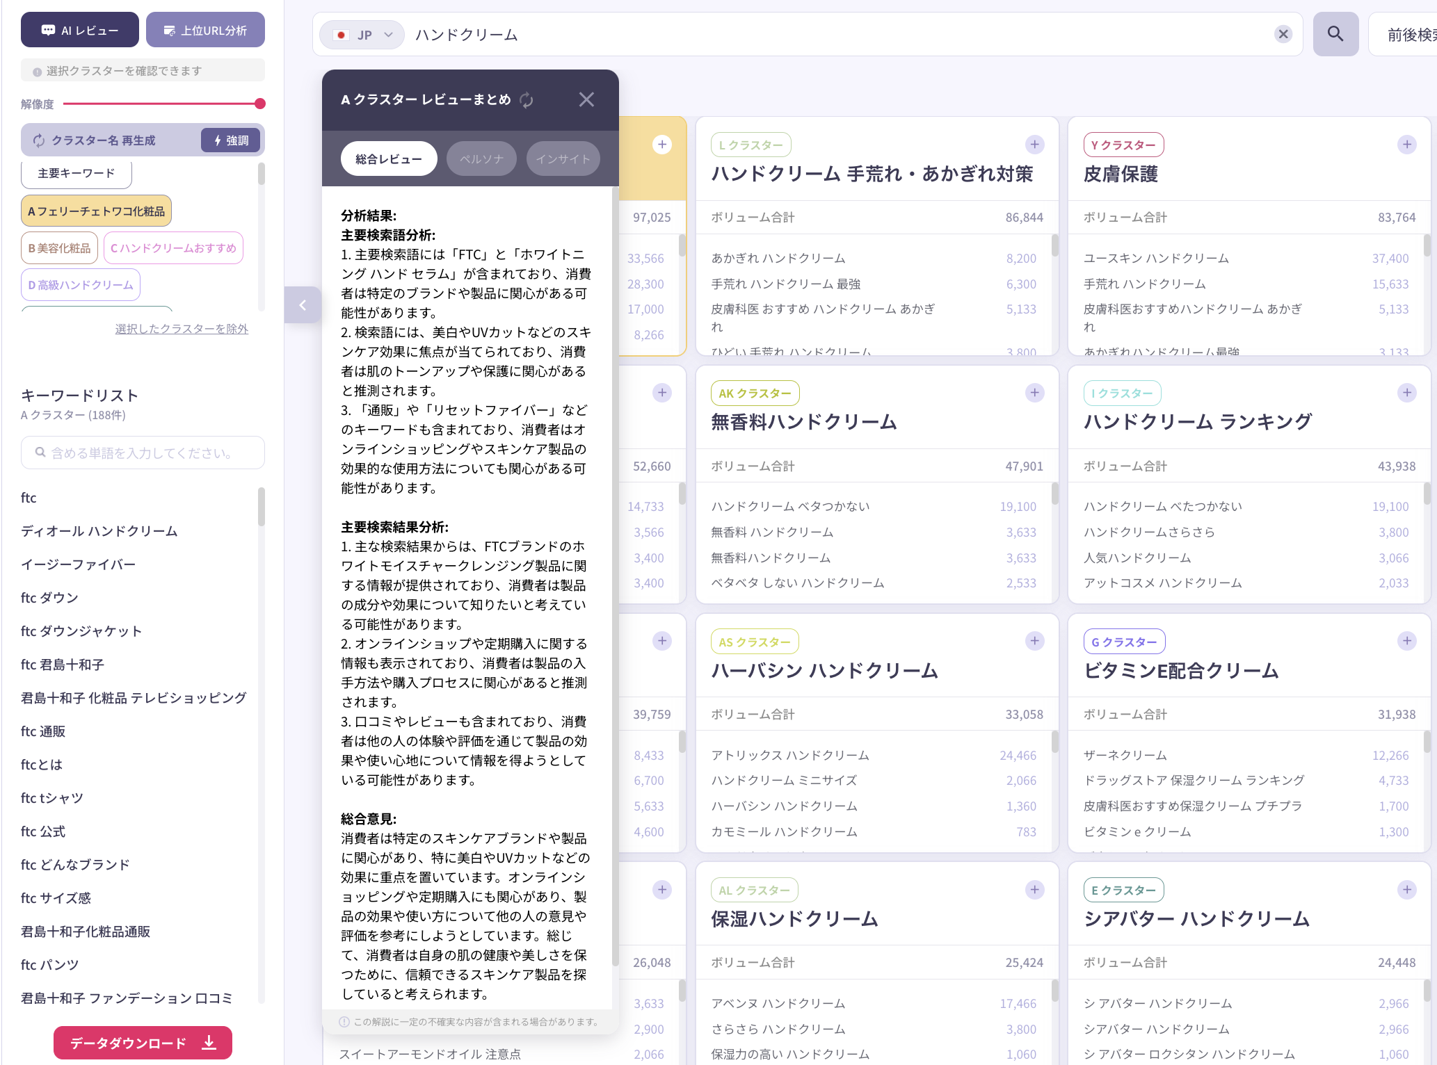Open the JP country dropdown
Viewport: 1437px width, 1065px height.
361,34
